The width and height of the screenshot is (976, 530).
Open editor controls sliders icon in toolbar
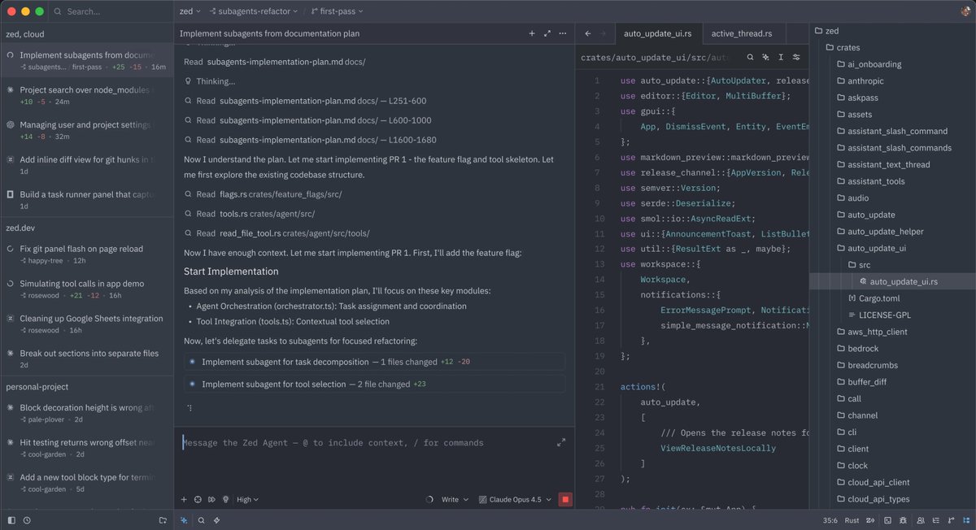[796, 58]
